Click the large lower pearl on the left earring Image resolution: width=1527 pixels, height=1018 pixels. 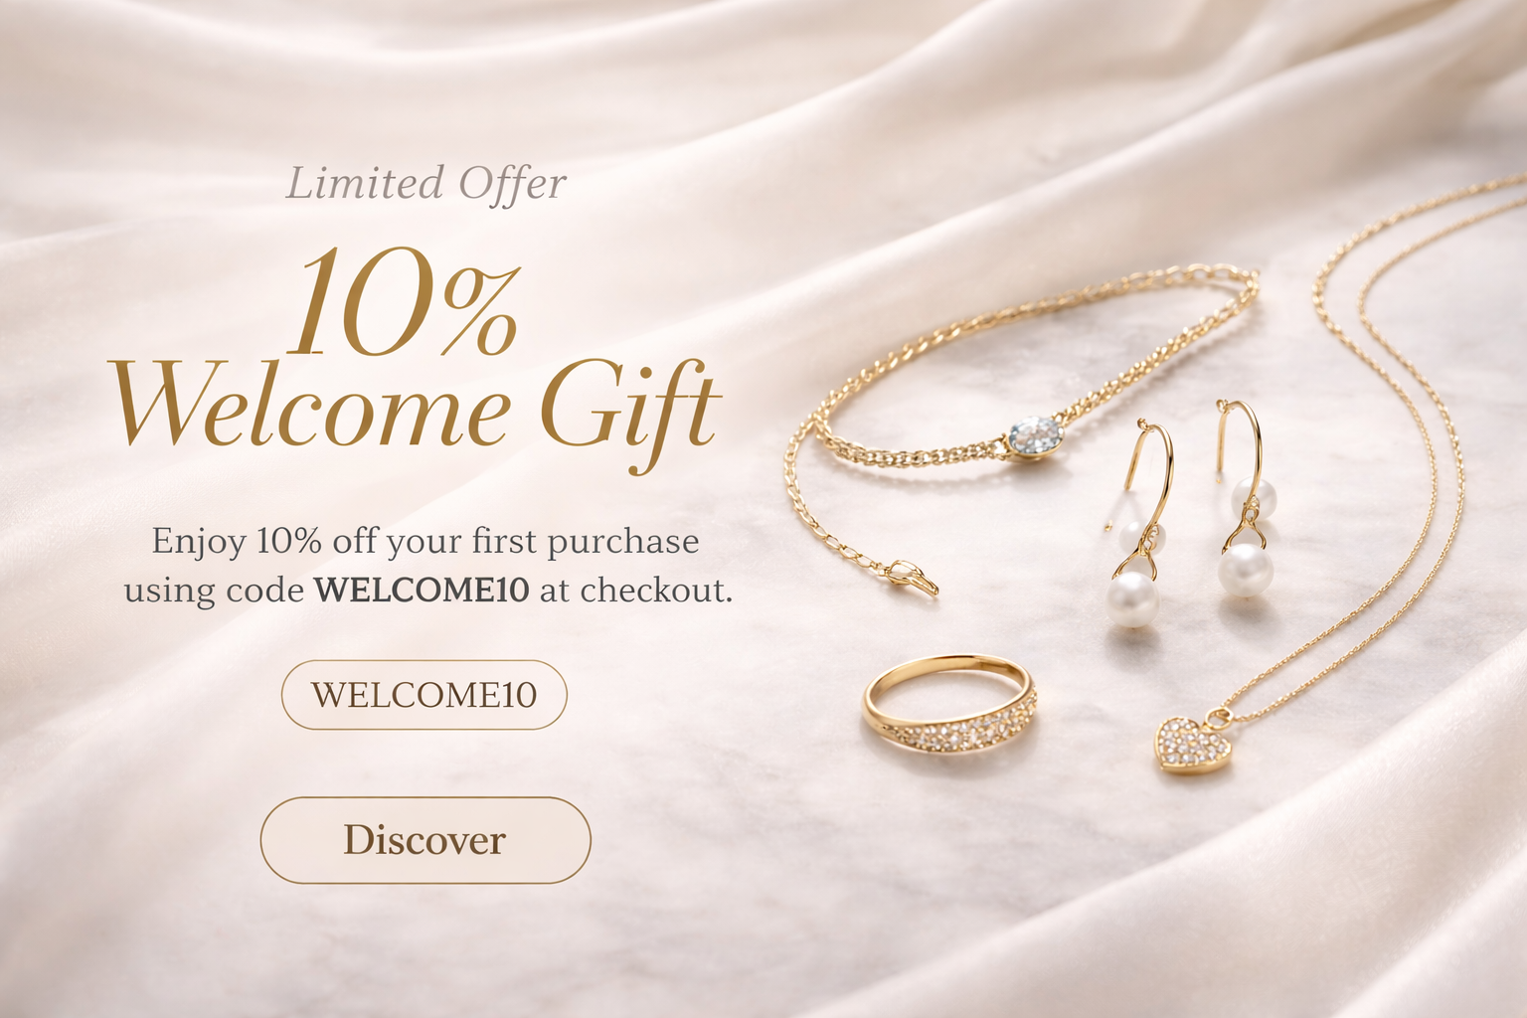pyautogui.click(x=1133, y=599)
